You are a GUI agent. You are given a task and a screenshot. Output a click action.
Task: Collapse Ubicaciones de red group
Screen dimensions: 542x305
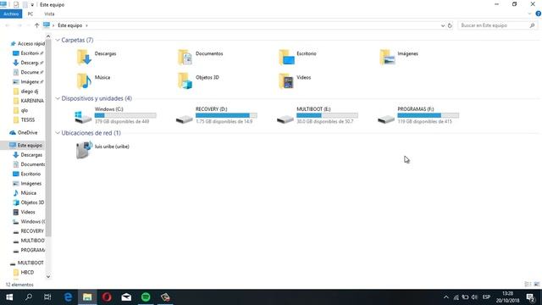[58, 133]
